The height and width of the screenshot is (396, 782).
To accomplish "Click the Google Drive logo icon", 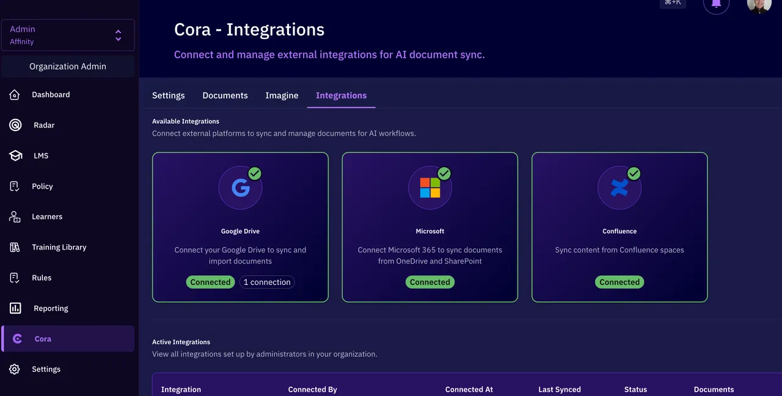I will [241, 187].
